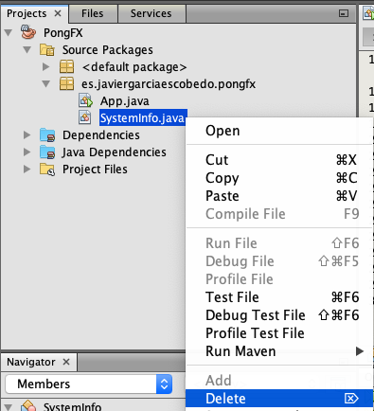Click the default package icon

tap(66, 67)
